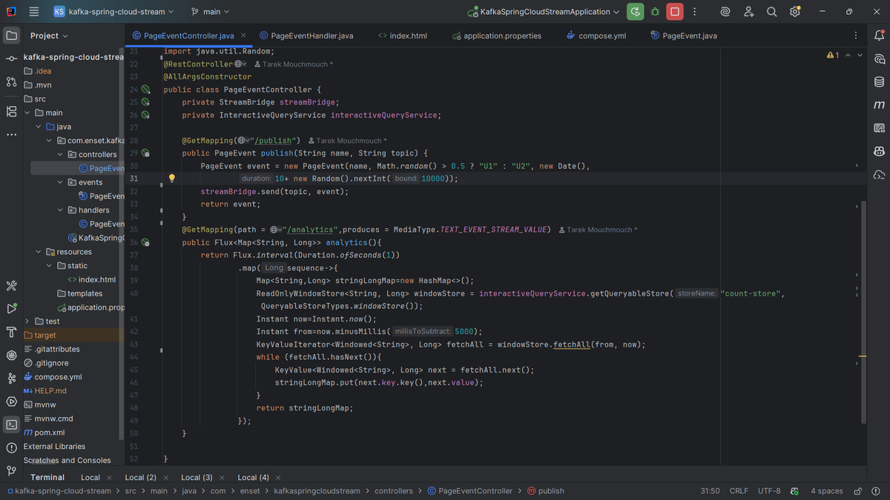Viewport: 890px width, 500px height.
Task: Toggle the Project tool window icon
Action: click(x=11, y=36)
